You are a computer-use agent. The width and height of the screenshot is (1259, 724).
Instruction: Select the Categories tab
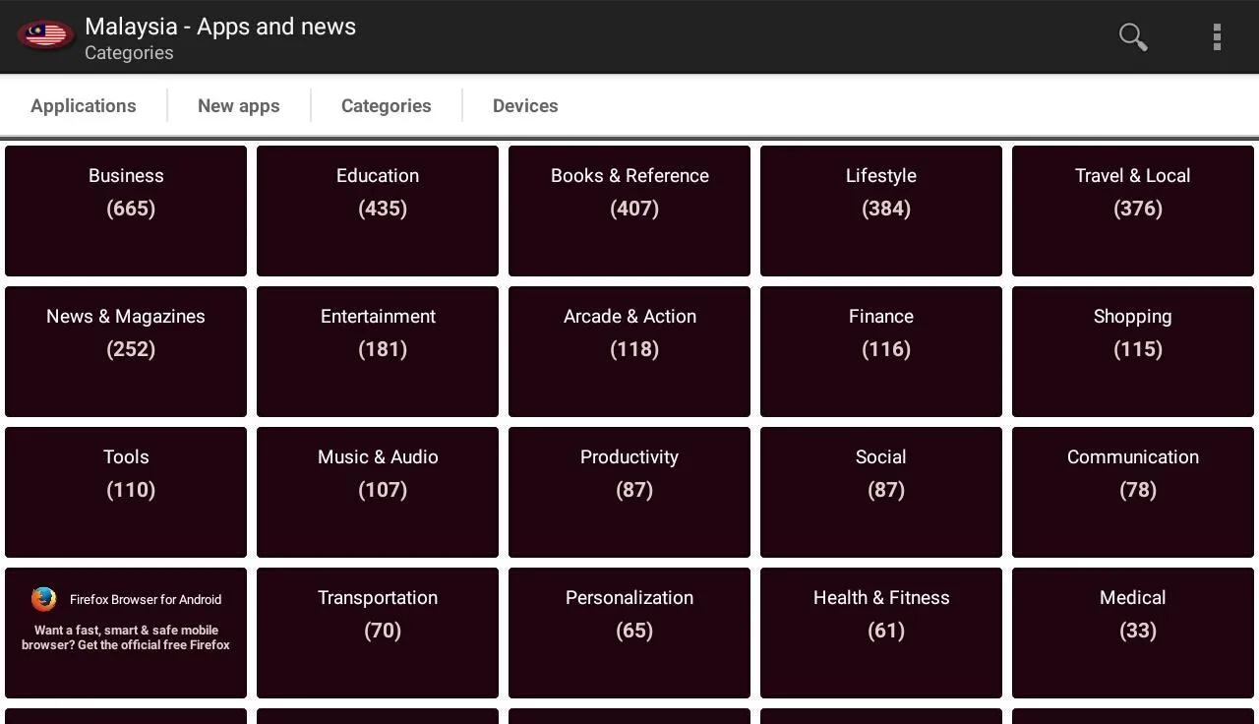point(387,105)
